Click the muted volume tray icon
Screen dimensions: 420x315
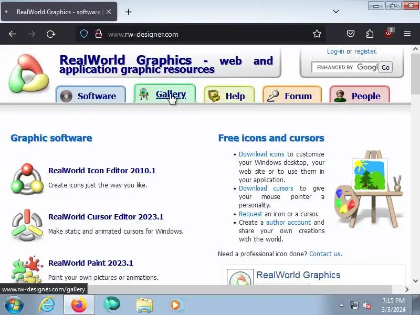[x=367, y=305]
